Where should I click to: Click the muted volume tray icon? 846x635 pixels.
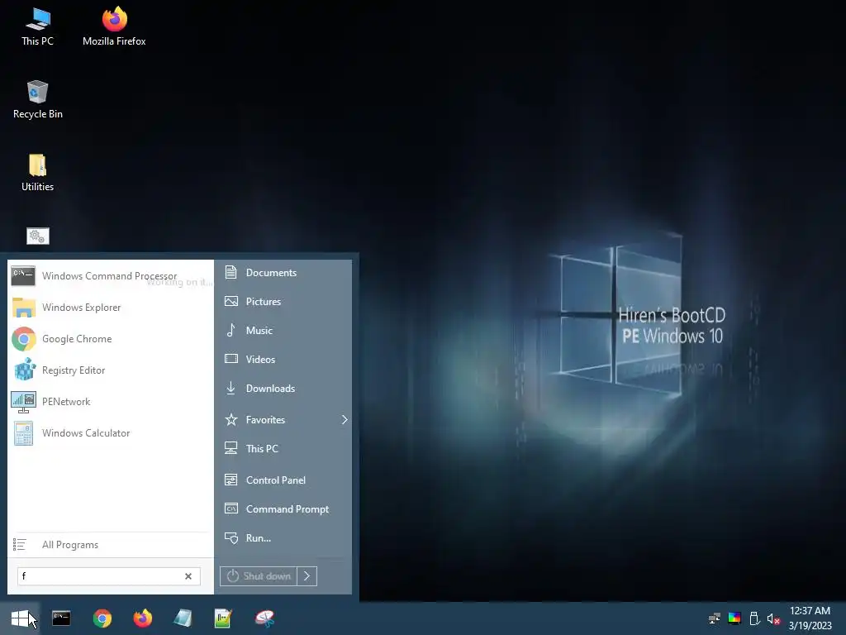click(x=773, y=618)
